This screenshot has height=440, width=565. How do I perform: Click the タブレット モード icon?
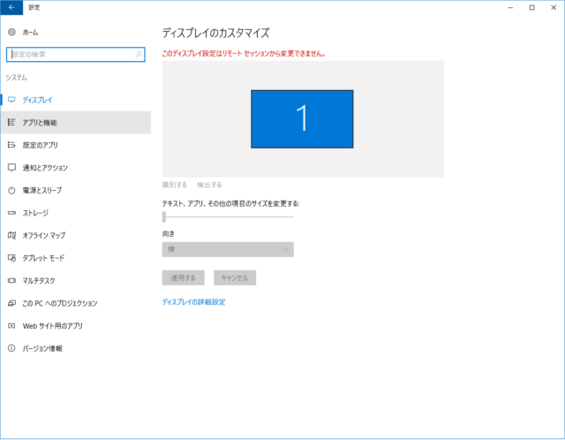pyautogui.click(x=11, y=258)
